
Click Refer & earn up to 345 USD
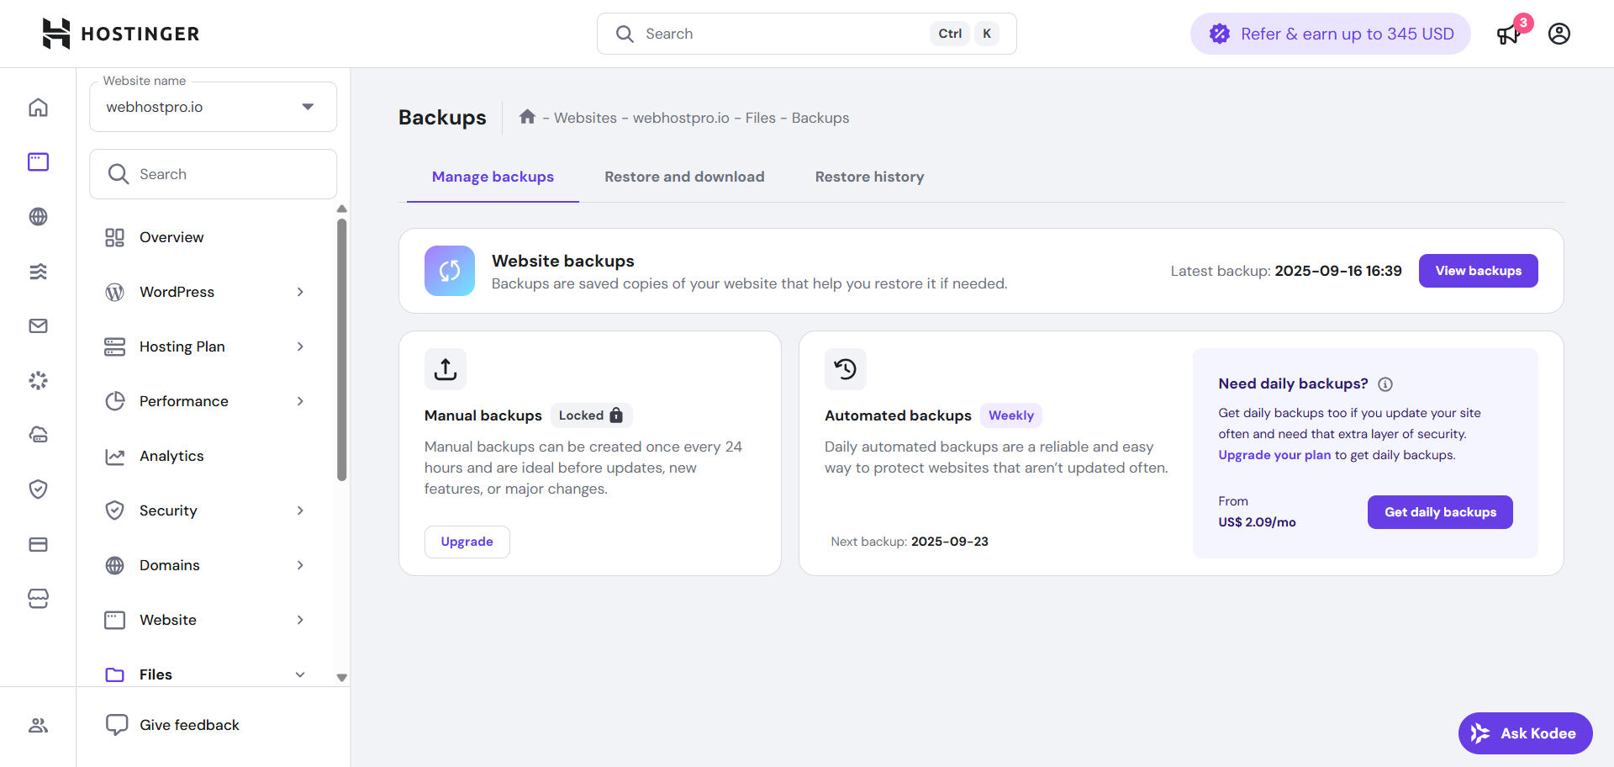[x=1331, y=34]
